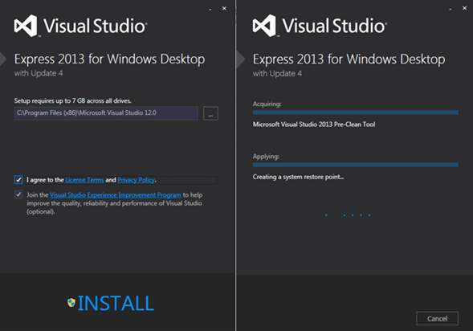The image size is (473, 331).
Task: Toggle the Experience Improvement Program checkbox
Action: (18, 194)
